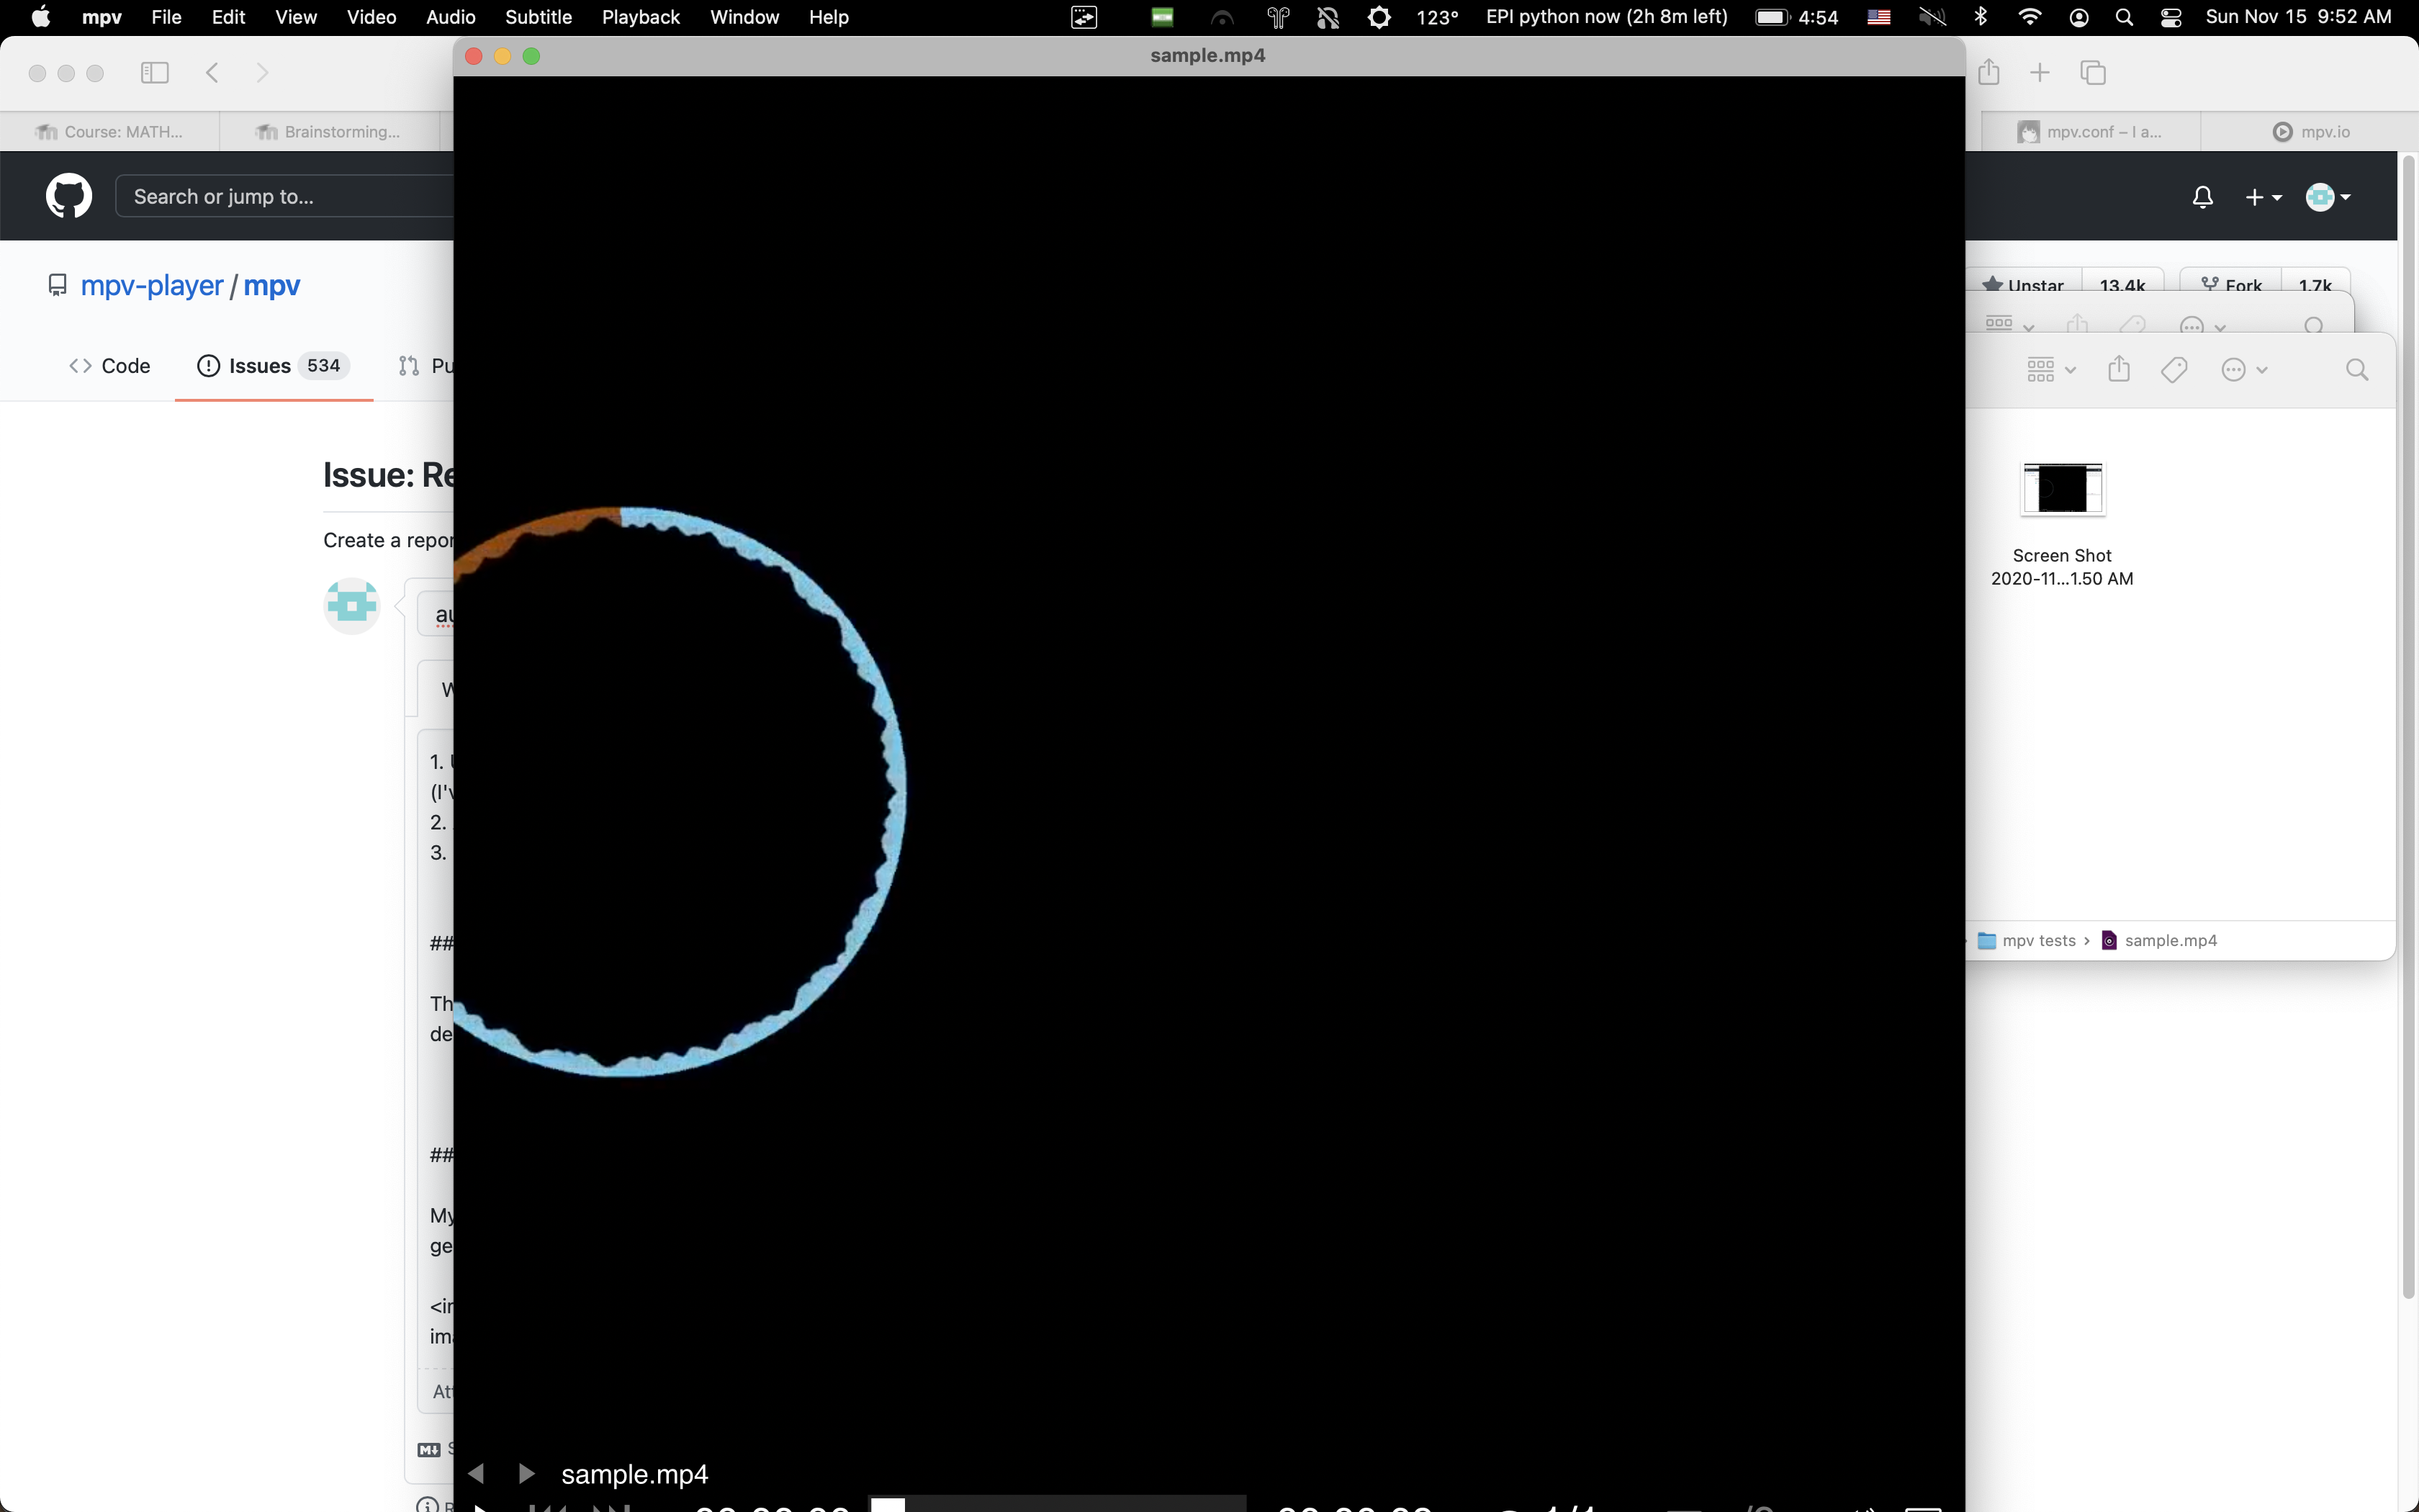Open the GitHub avatar account menu
The height and width of the screenshot is (1512, 2419).
[x=2328, y=197]
